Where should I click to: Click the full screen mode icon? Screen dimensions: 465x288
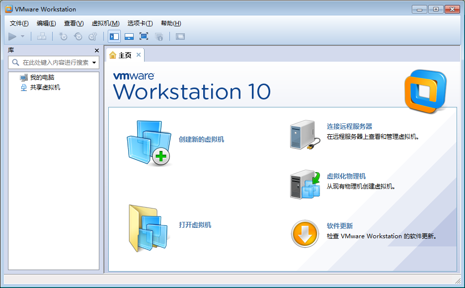(x=144, y=36)
